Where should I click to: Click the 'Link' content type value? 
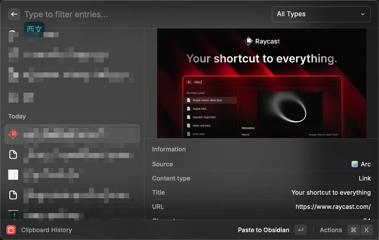[x=365, y=178]
